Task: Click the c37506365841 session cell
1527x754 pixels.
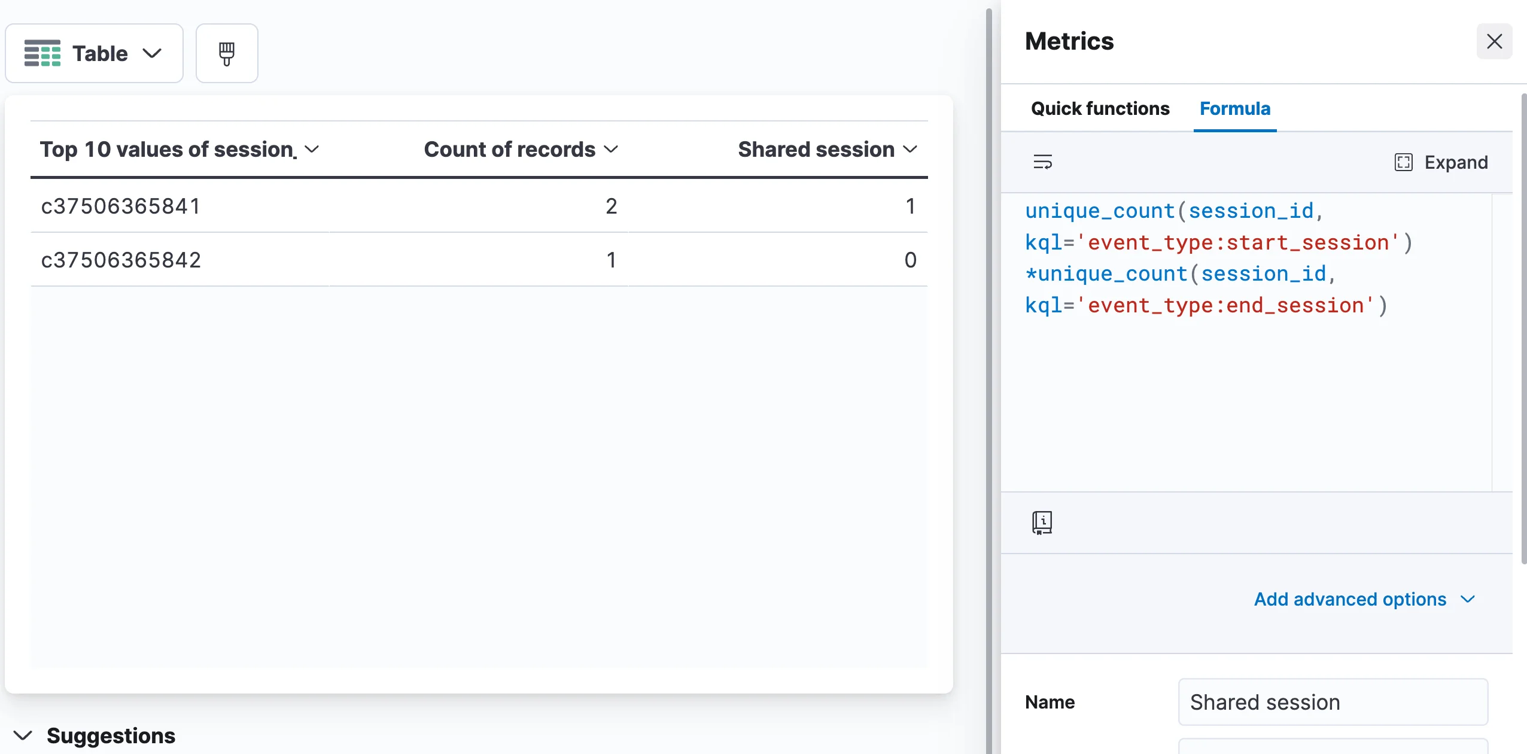Action: click(x=120, y=206)
